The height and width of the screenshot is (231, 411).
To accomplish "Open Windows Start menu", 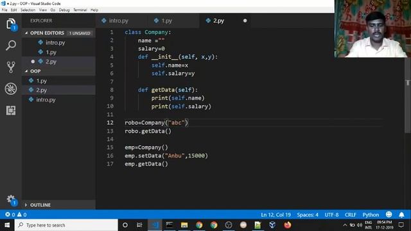I will pyautogui.click(x=7, y=225).
